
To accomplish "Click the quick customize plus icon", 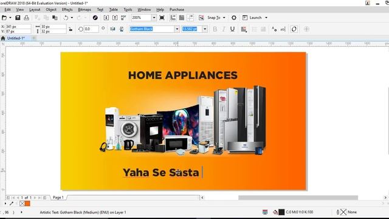I will pos(306,29).
